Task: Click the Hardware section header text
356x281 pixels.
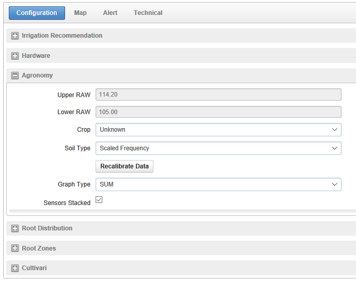Action: [x=36, y=56]
